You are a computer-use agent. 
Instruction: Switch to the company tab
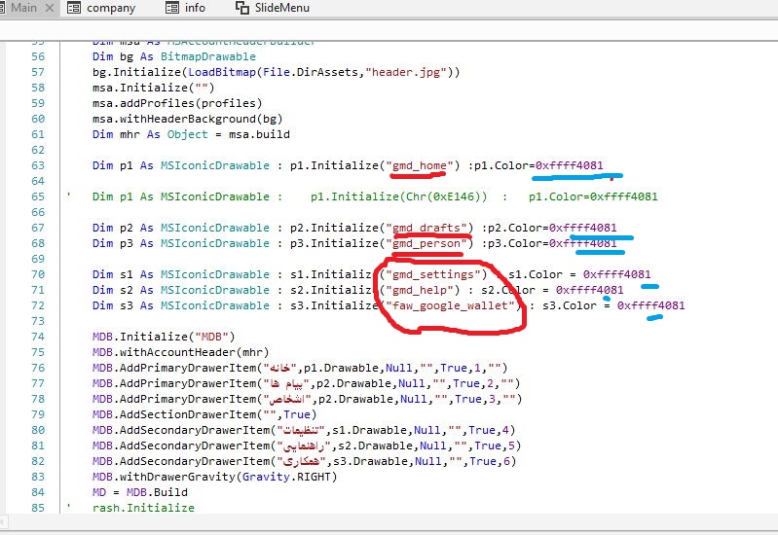[110, 8]
